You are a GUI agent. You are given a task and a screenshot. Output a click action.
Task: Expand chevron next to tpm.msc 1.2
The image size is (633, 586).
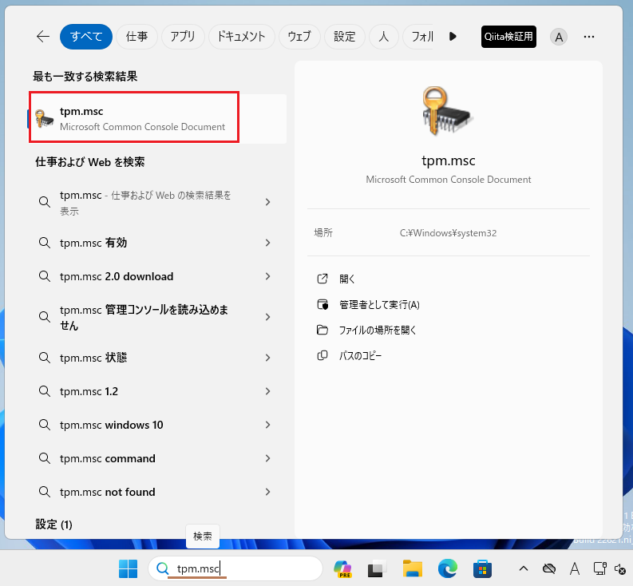(x=267, y=391)
